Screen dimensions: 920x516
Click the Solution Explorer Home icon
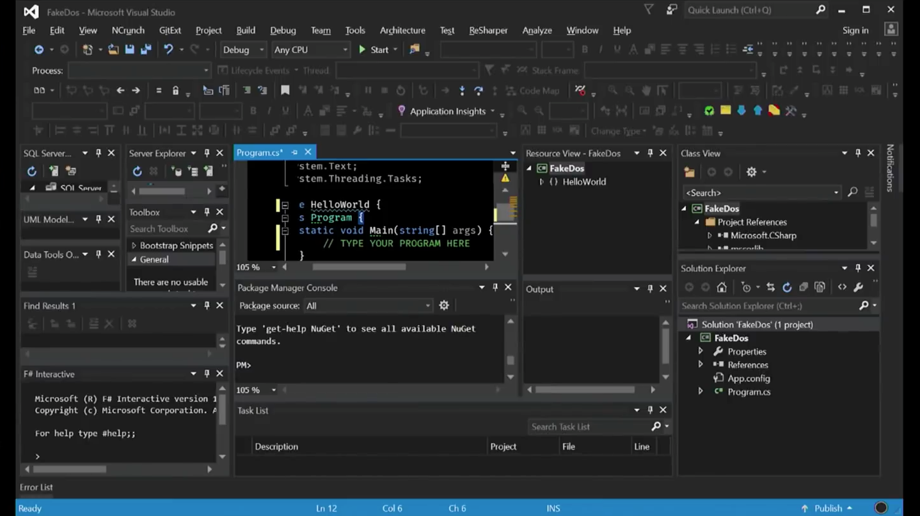pyautogui.click(x=722, y=287)
